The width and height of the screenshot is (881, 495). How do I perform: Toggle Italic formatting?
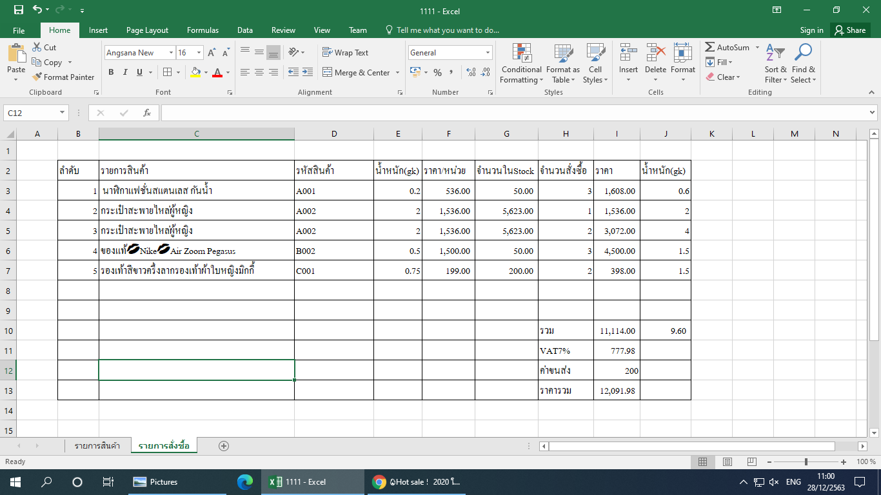[125, 73]
